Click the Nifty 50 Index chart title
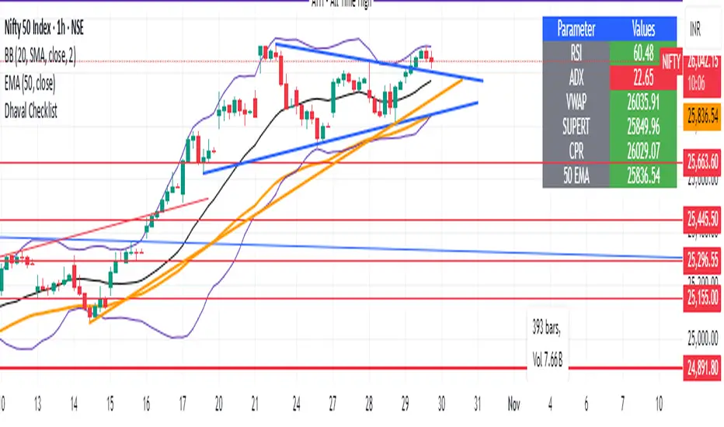 [44, 28]
